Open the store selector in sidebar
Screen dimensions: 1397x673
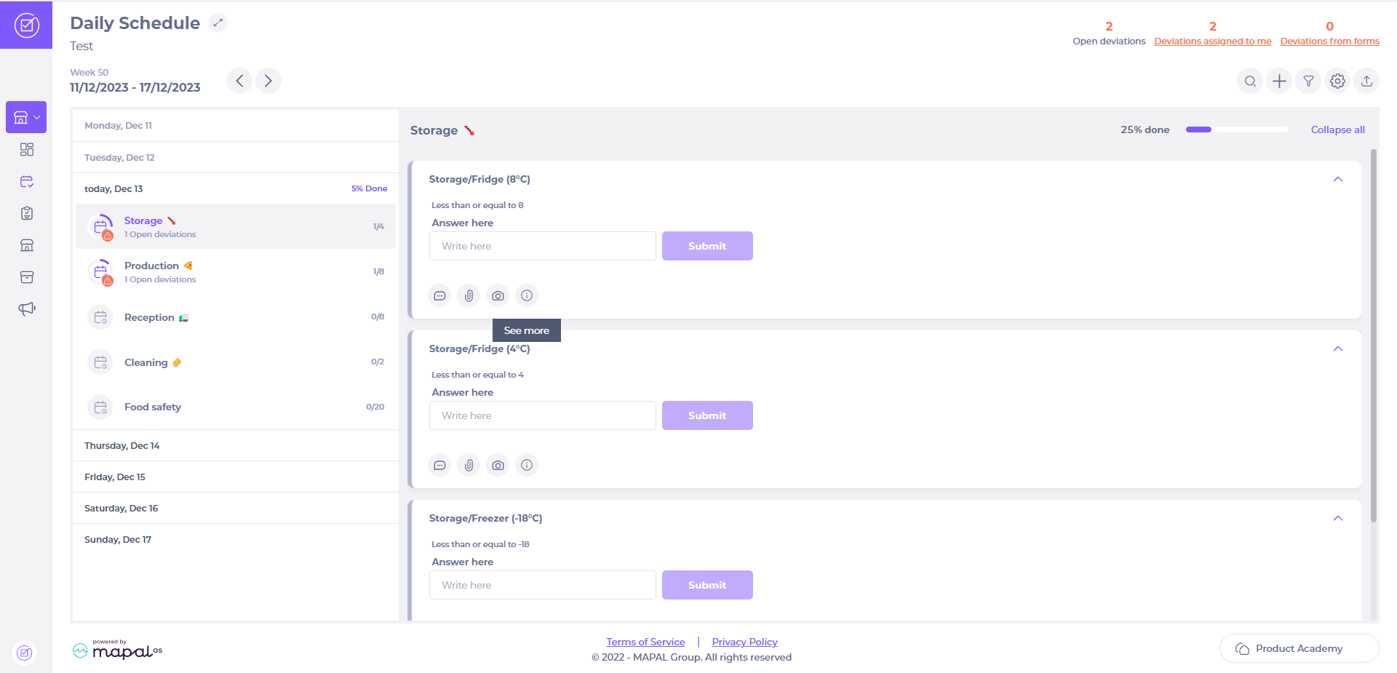click(26, 117)
